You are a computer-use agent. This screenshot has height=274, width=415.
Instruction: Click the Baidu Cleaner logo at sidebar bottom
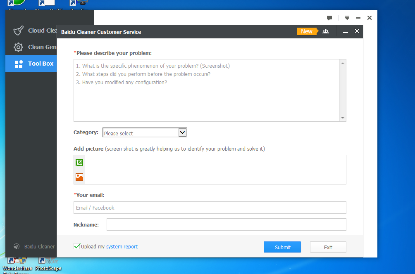pos(17,246)
